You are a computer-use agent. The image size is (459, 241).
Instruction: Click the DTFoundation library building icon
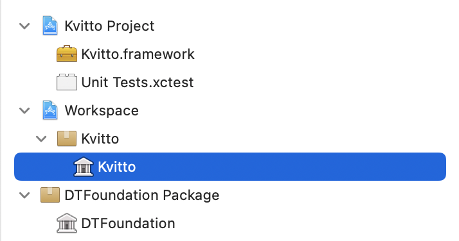[67, 223]
